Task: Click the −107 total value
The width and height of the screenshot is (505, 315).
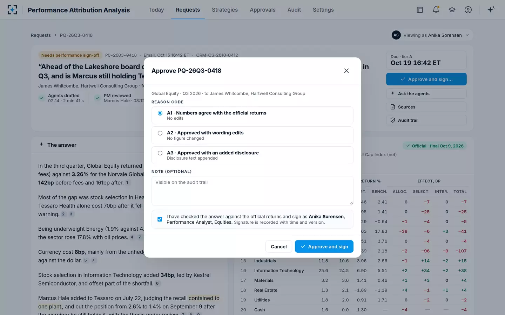Action: point(461,251)
